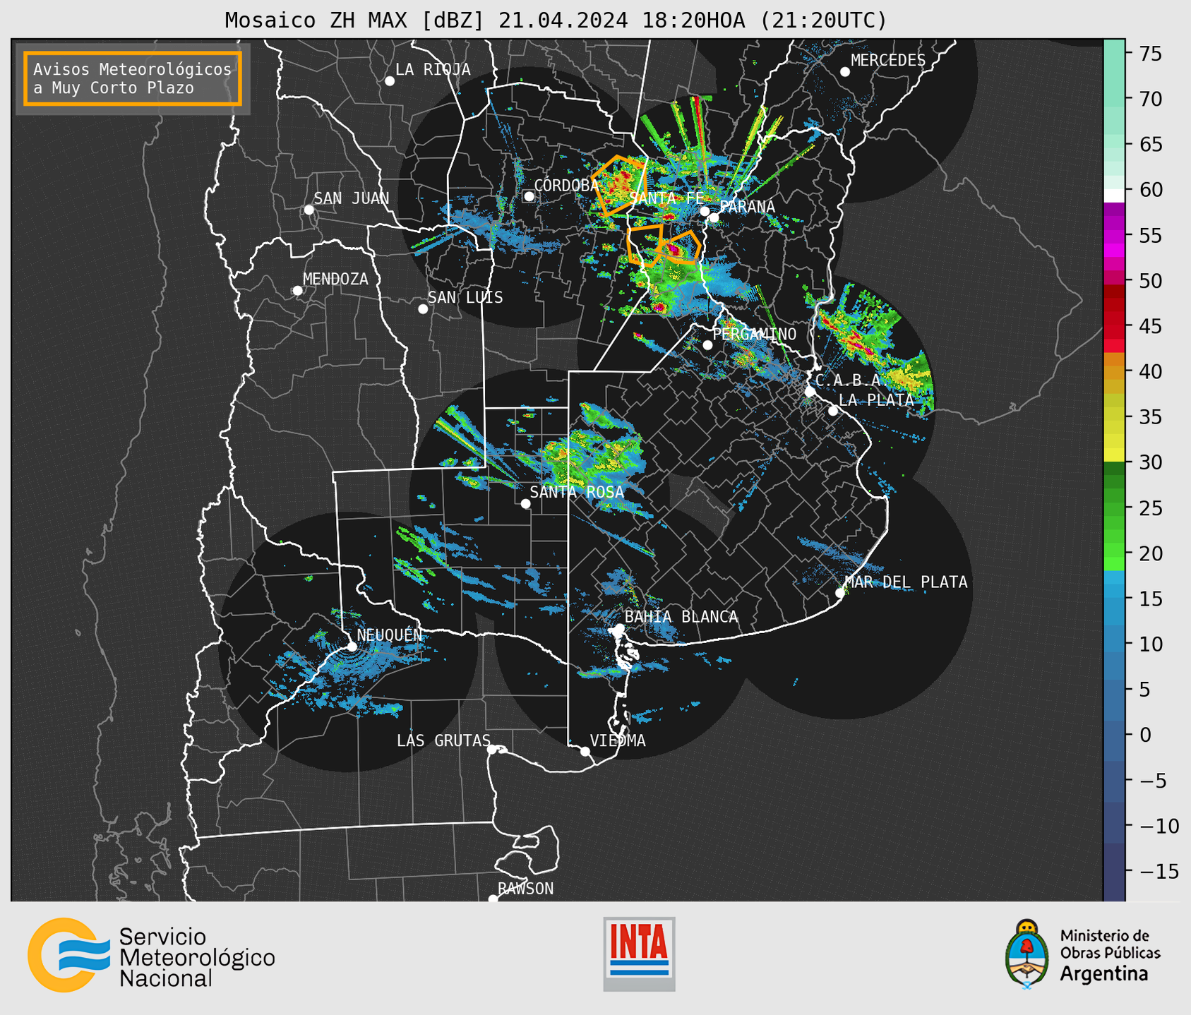
Task: Select the NEUQUÉN city marker
Action: point(352,647)
